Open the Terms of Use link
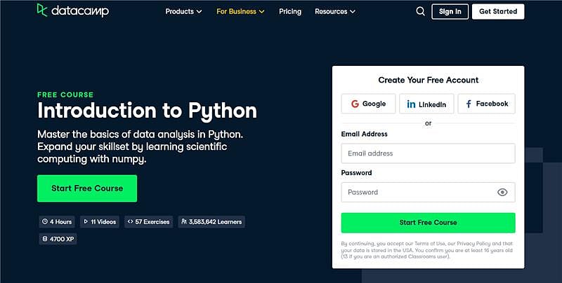 (x=430, y=243)
